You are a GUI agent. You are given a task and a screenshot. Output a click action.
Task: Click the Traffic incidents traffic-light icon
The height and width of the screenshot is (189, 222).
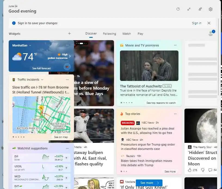[14, 80]
